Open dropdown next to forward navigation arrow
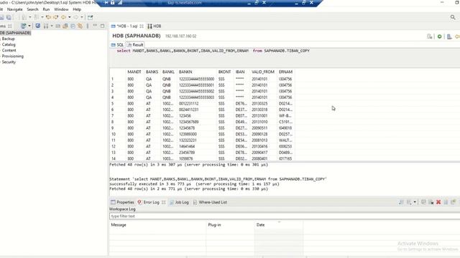Screen dimensions: 460x258 click(x=82, y=17)
